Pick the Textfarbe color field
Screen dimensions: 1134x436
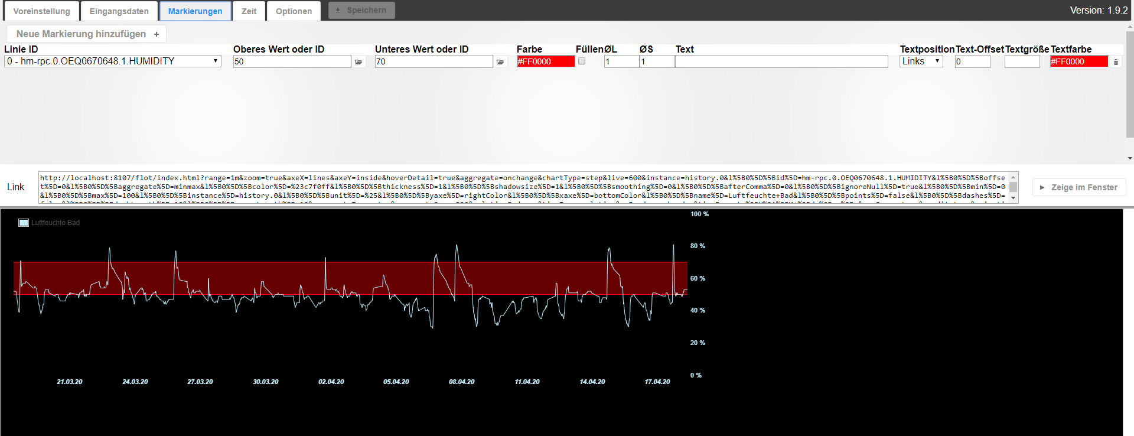1078,61
